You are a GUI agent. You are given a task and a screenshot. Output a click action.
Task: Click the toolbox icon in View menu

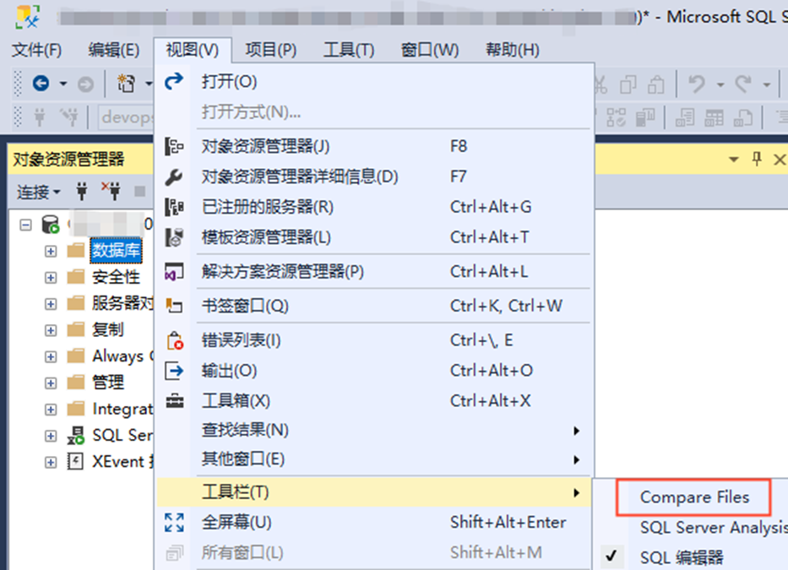coord(174,401)
